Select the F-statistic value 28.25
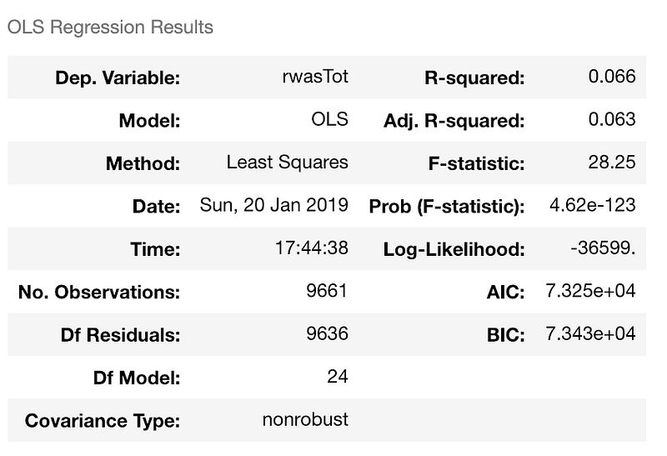The width and height of the screenshot is (667, 456). click(x=612, y=163)
